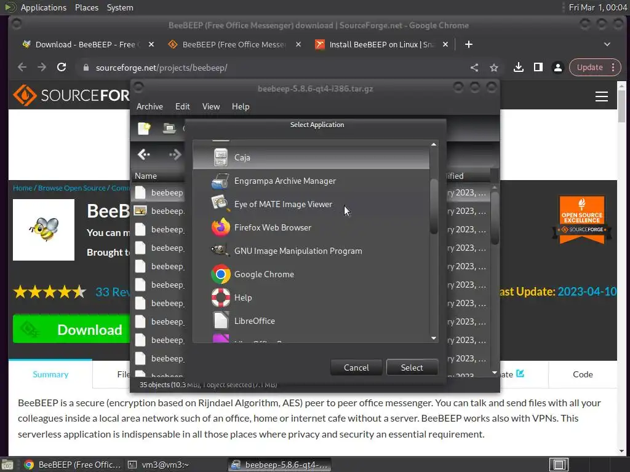Click the Chrome page scrollbar thumb
Viewport: 630px width, 472px height.
coord(621,106)
